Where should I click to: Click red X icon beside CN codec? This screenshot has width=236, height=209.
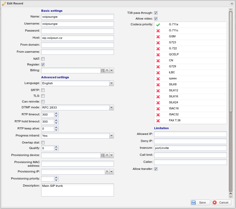click(x=158, y=61)
